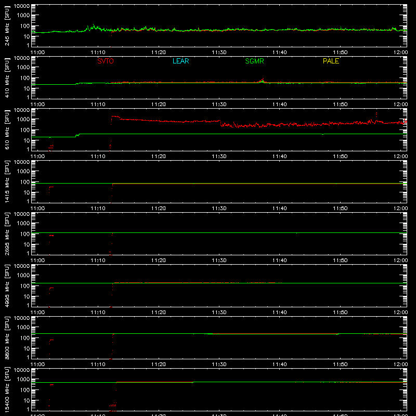The height and width of the screenshot is (416, 416).
Task: Click the 1000 y-axis value of the 610 MHz plot
Action: (23, 120)
